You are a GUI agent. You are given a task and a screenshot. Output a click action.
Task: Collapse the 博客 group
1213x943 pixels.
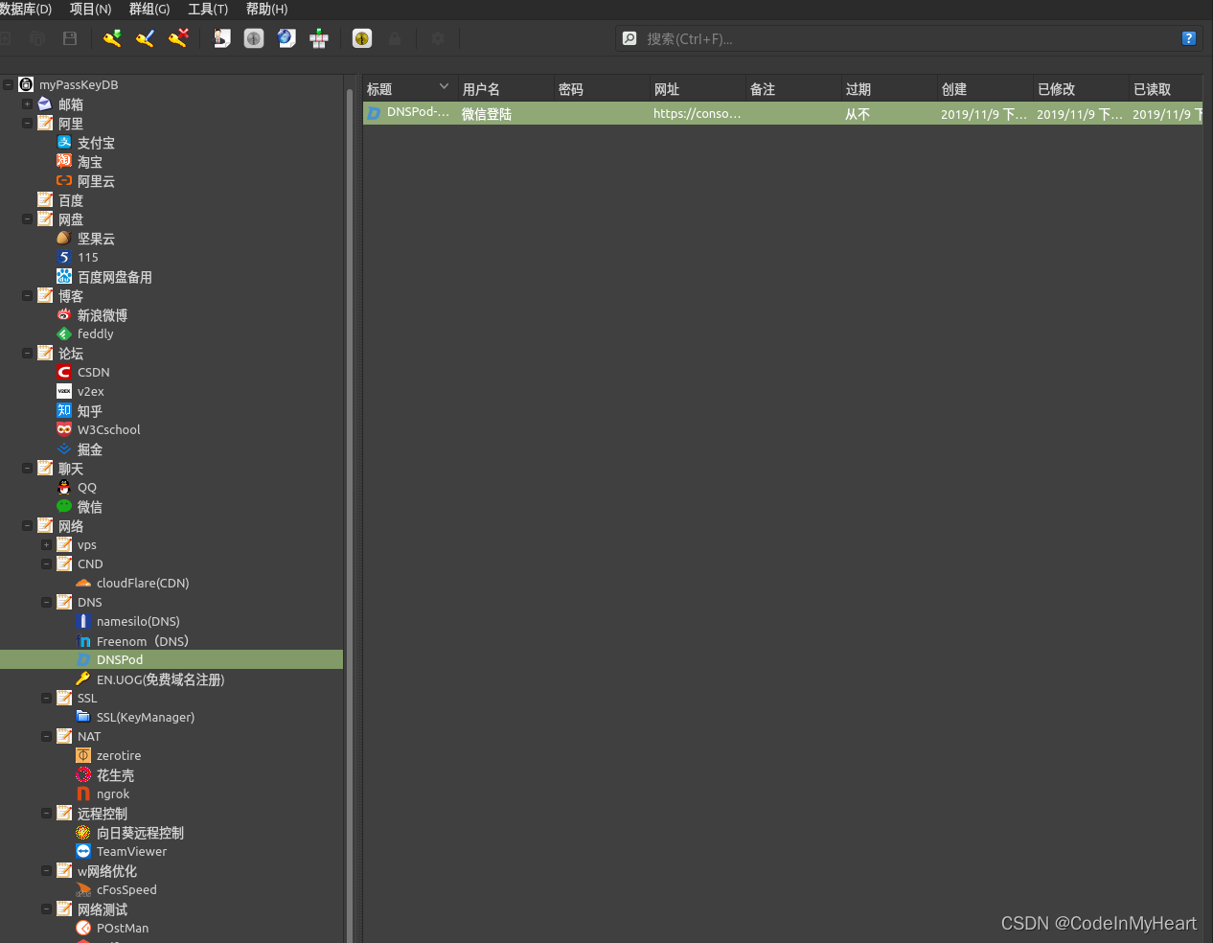[x=27, y=295]
